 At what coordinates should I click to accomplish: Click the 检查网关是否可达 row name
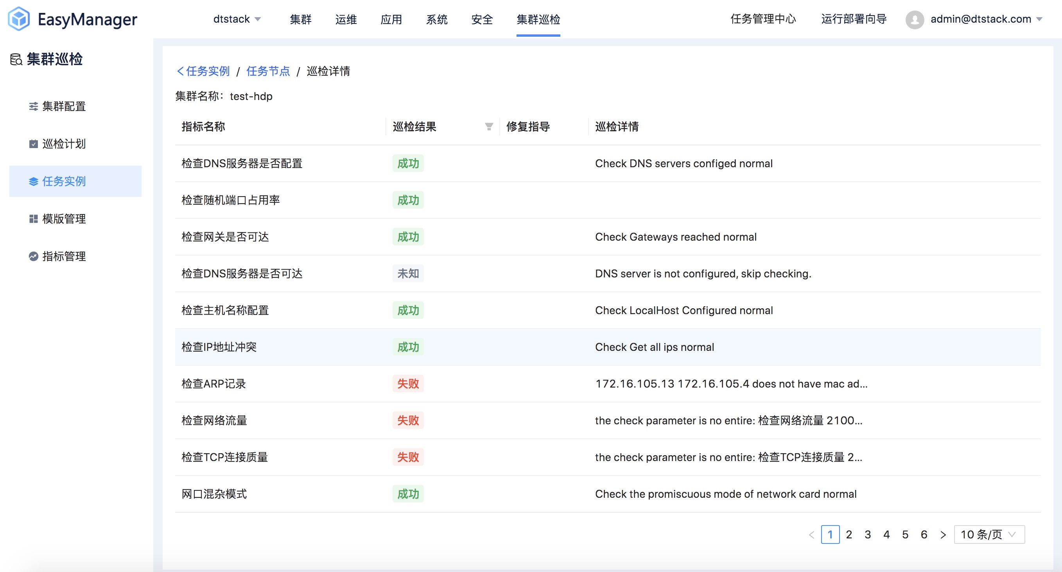point(225,237)
